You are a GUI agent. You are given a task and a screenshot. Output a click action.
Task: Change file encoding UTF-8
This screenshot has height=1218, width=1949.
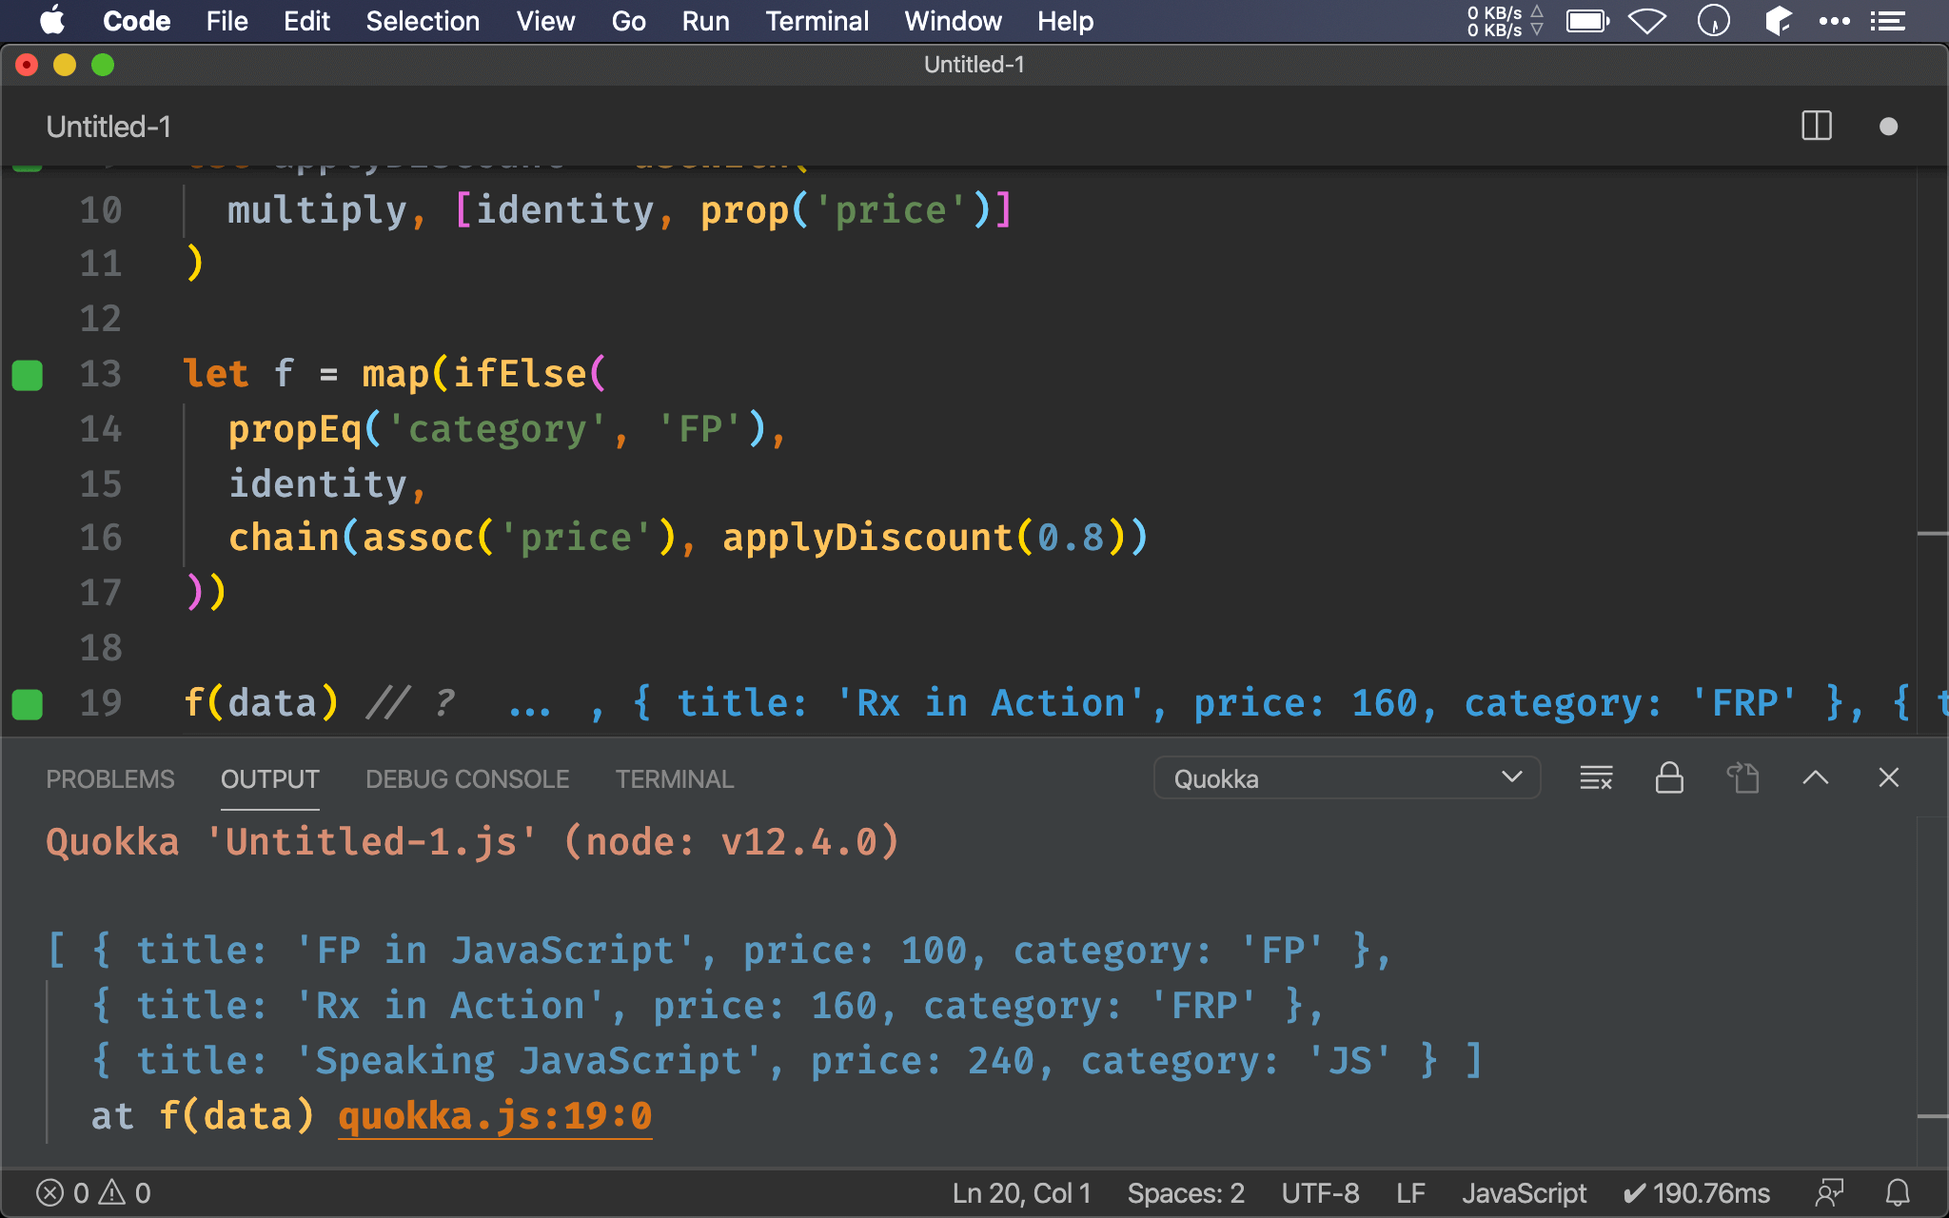[x=1320, y=1193]
